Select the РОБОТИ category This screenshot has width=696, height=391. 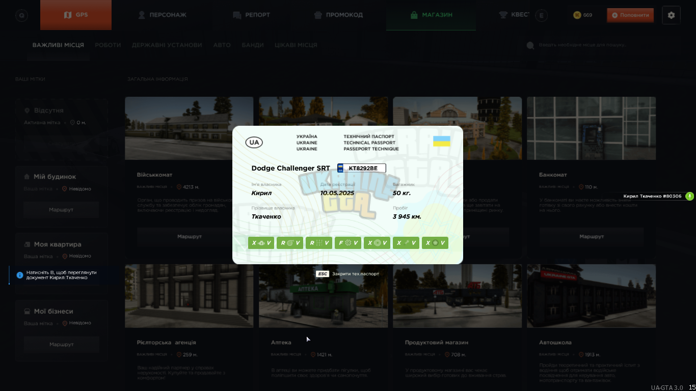coord(108,45)
